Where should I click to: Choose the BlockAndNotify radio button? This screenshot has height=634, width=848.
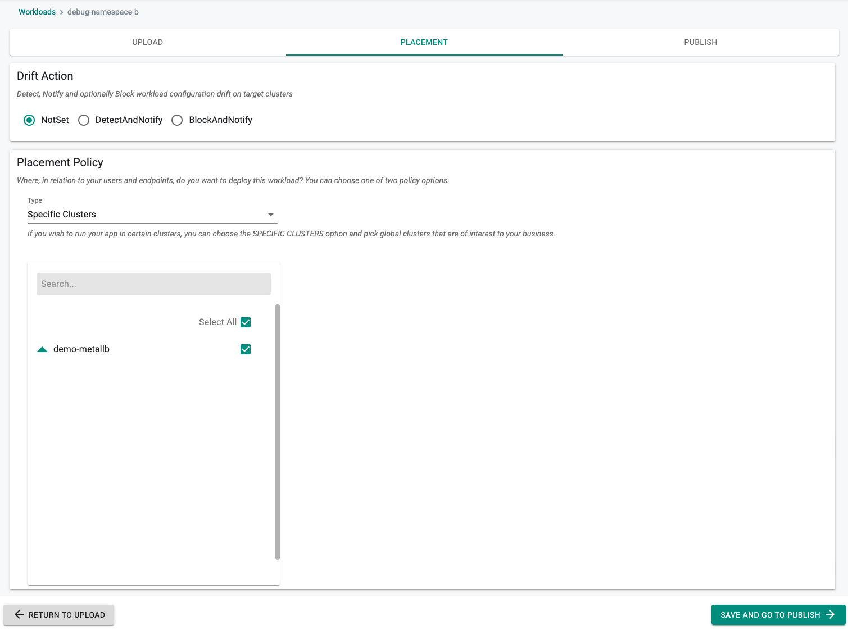[177, 120]
